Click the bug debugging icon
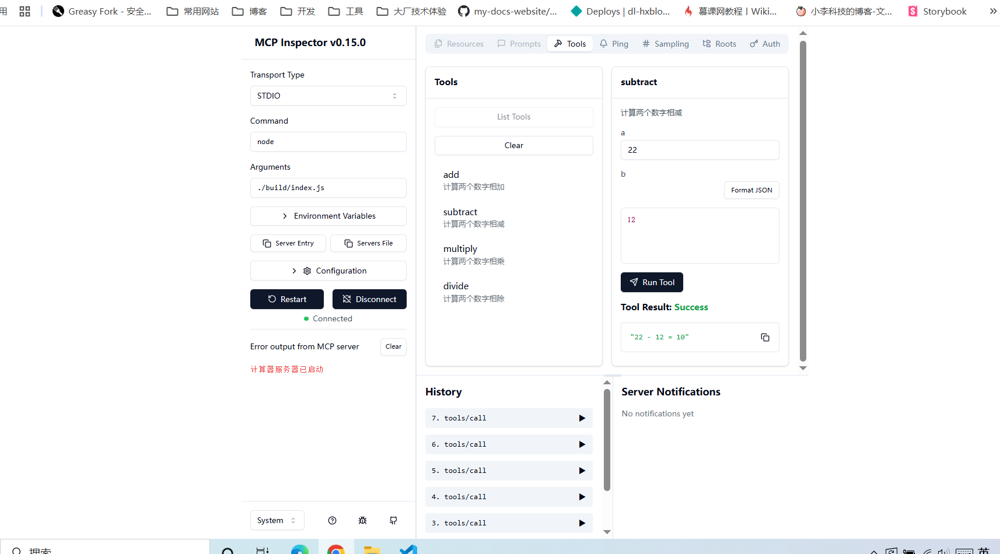Screen dimensions: 1000x554 point(362,520)
